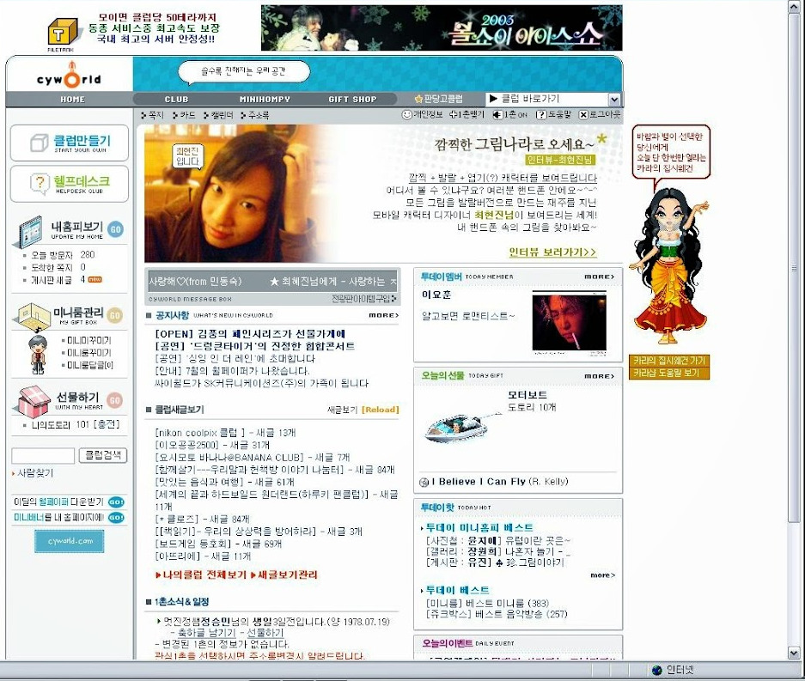Open notice '[OPEN] 김풍의 폐인시리즈가 선물가게에'
Screen dimensions: 805x681
(251, 333)
